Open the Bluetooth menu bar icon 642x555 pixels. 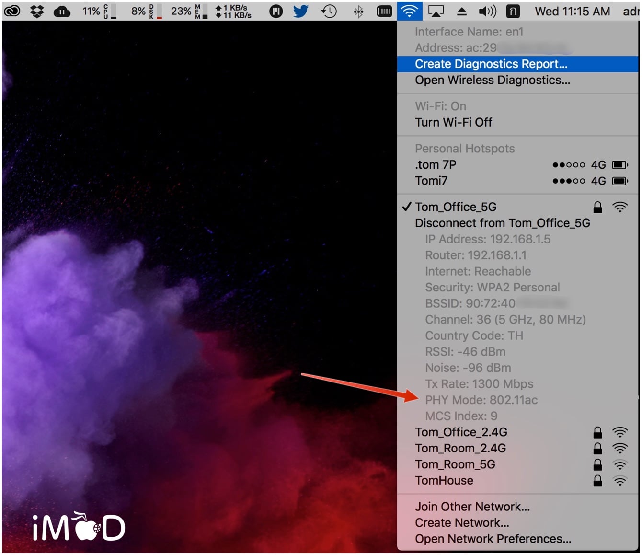click(x=357, y=11)
